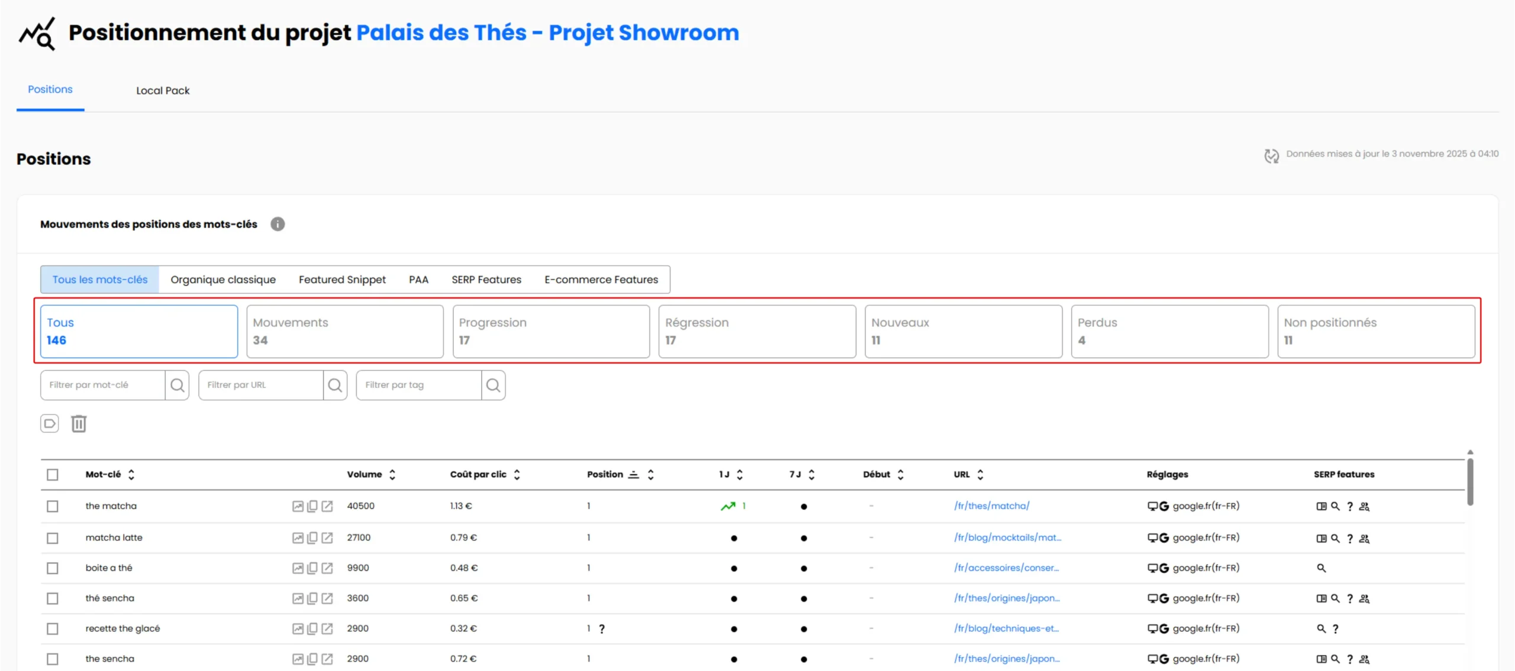The height and width of the screenshot is (671, 1515).
Task: Select the Featured Snippet tab
Action: point(342,280)
